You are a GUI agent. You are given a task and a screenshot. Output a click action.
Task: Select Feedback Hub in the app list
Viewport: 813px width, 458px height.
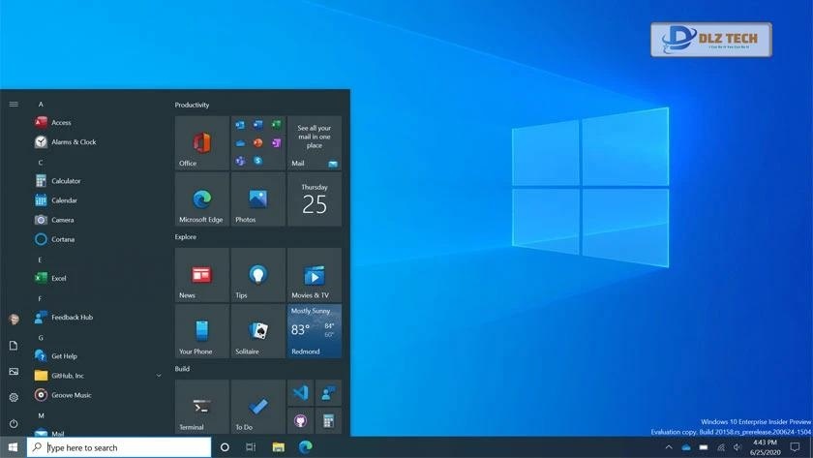(x=72, y=318)
